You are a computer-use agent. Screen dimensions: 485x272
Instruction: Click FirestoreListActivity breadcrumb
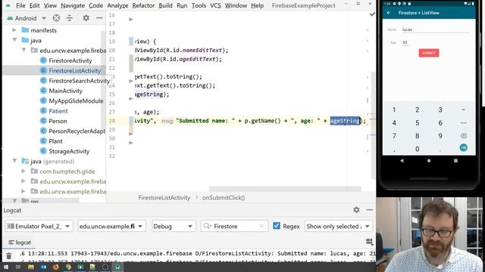click(164, 198)
